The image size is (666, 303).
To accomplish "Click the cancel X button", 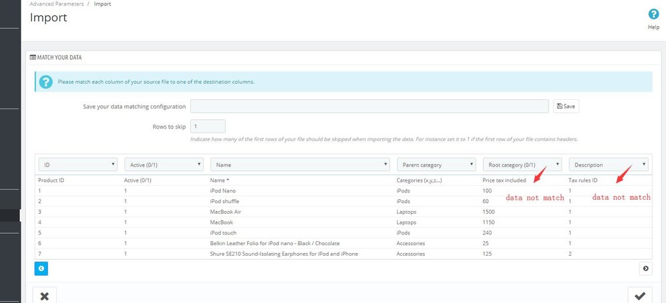I will (45, 296).
